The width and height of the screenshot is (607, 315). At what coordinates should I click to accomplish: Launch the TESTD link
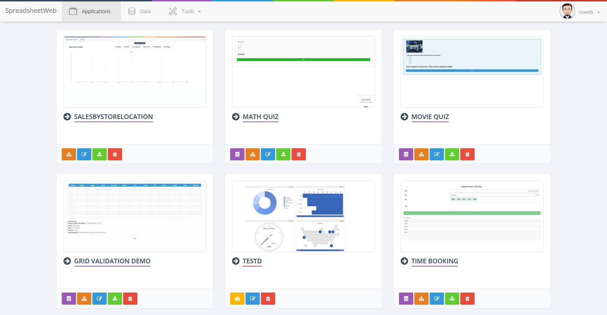pyautogui.click(x=252, y=261)
